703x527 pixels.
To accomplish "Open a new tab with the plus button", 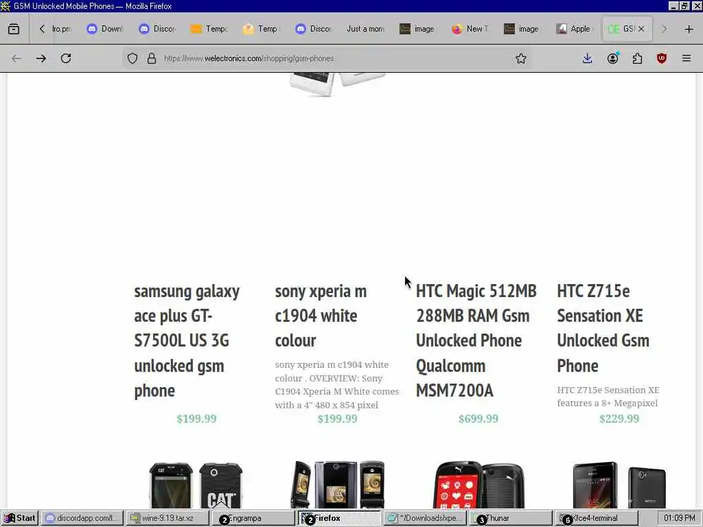I will click(689, 29).
